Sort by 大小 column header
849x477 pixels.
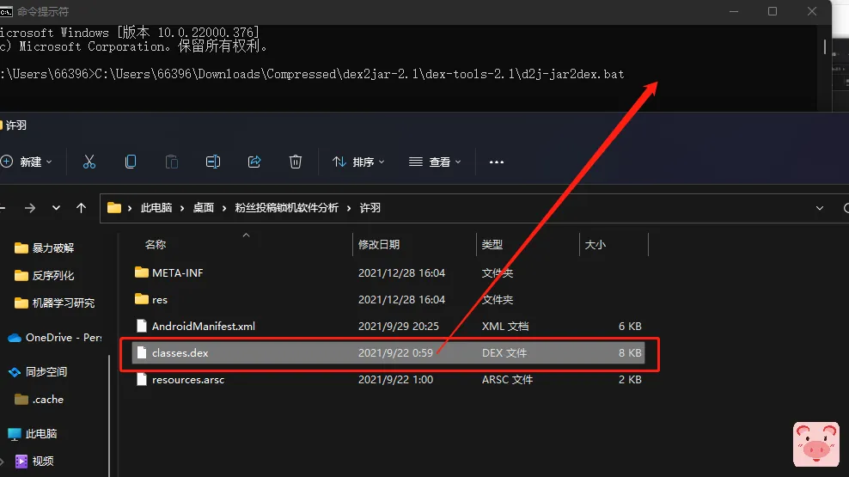click(x=595, y=245)
